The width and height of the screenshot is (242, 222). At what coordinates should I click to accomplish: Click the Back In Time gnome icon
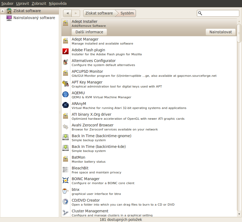pos(66,137)
